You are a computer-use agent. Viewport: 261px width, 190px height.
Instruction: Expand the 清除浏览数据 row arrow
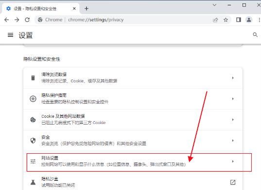[233, 78]
